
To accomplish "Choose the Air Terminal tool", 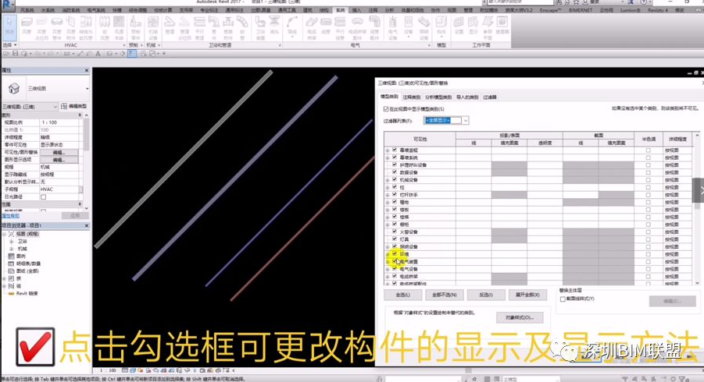I will [119, 27].
